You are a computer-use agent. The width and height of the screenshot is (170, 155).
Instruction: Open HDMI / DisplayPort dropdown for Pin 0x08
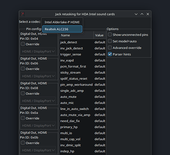pyautogui.click(x=38, y=101)
